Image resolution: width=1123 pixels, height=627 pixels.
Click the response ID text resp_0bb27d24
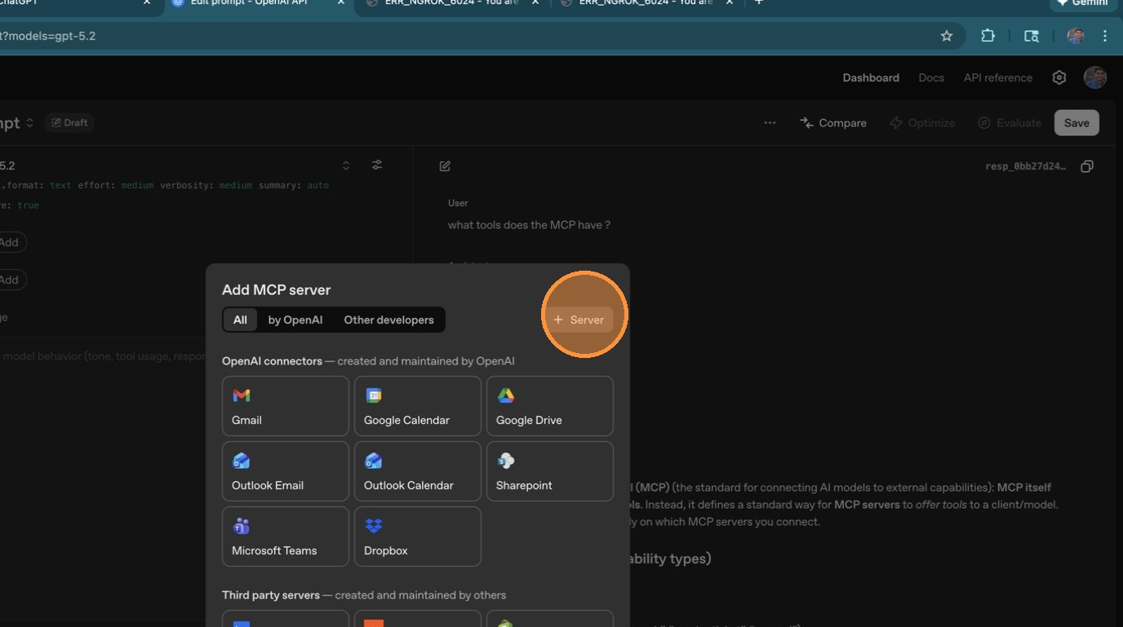[1025, 166]
